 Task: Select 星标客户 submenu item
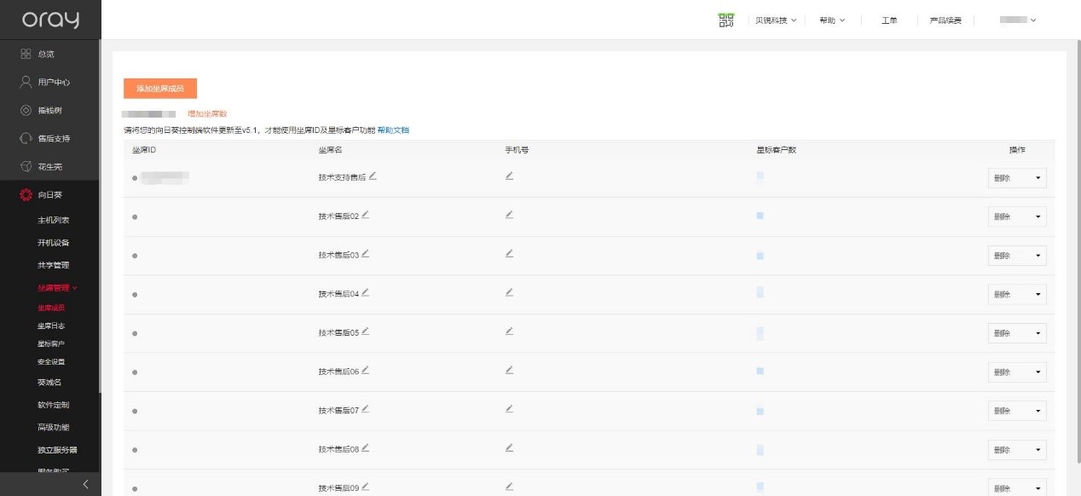[x=51, y=343]
